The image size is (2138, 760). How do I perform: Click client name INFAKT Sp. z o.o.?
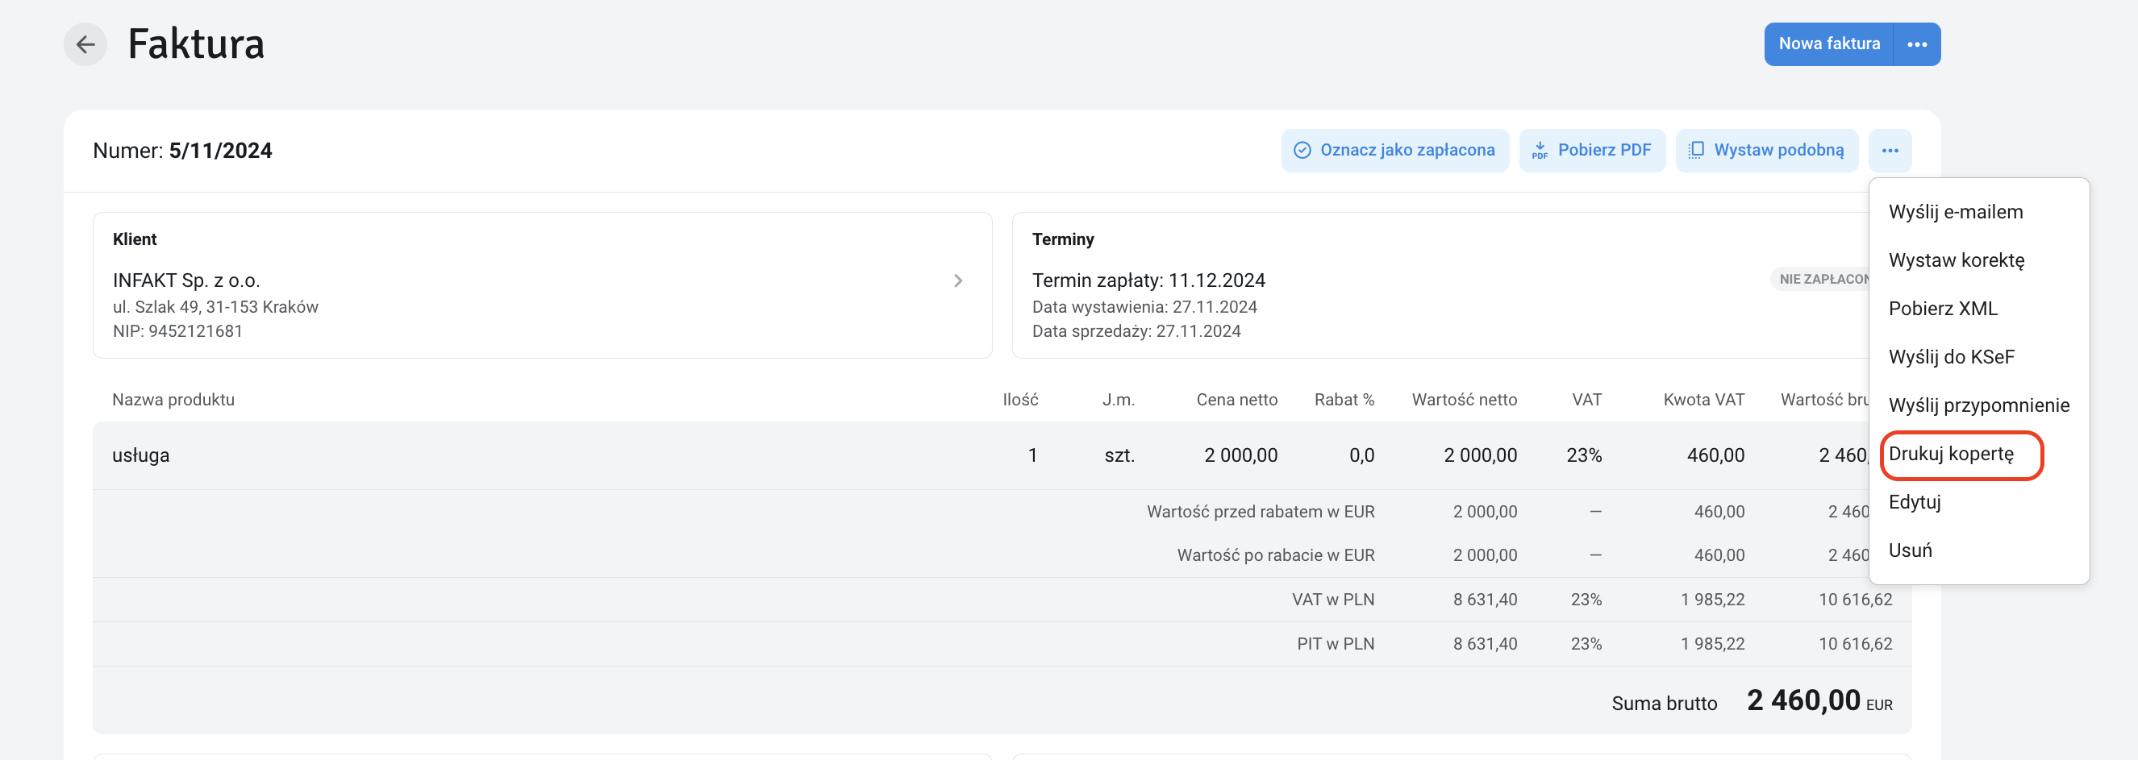click(187, 280)
